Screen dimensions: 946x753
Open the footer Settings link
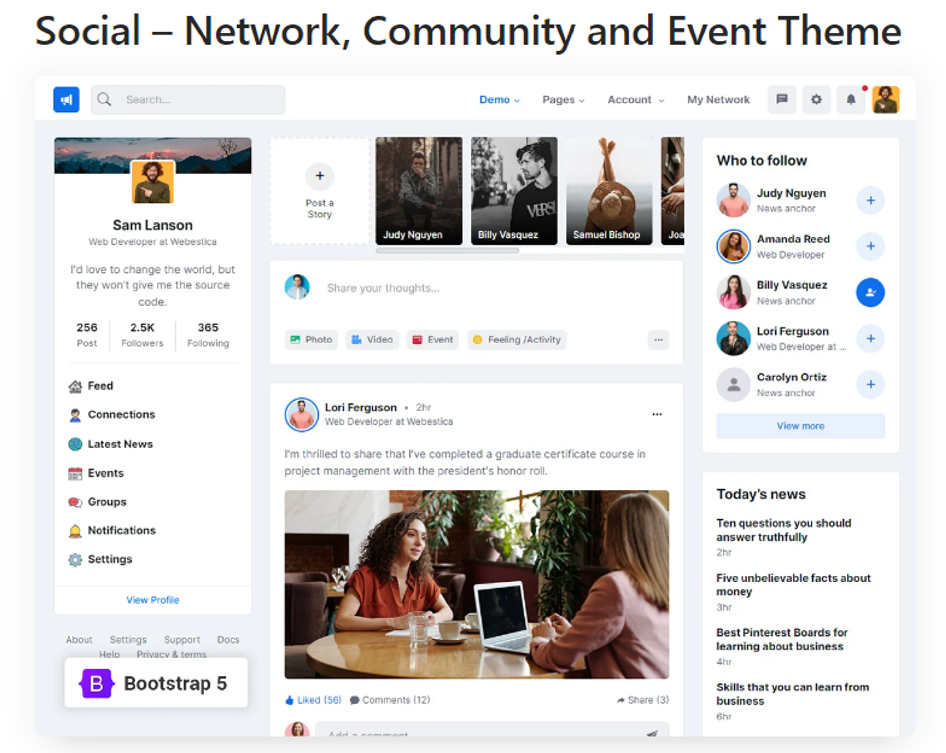128,640
